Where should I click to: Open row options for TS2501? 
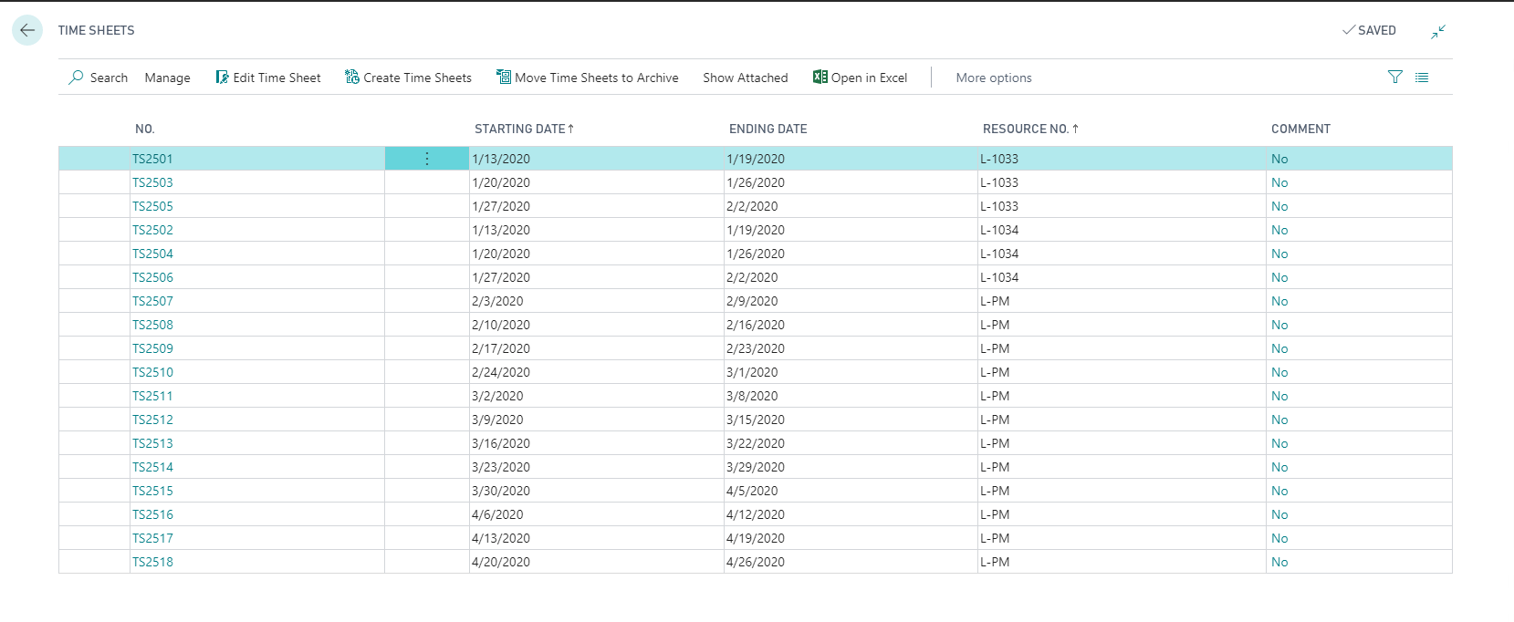[x=426, y=159]
